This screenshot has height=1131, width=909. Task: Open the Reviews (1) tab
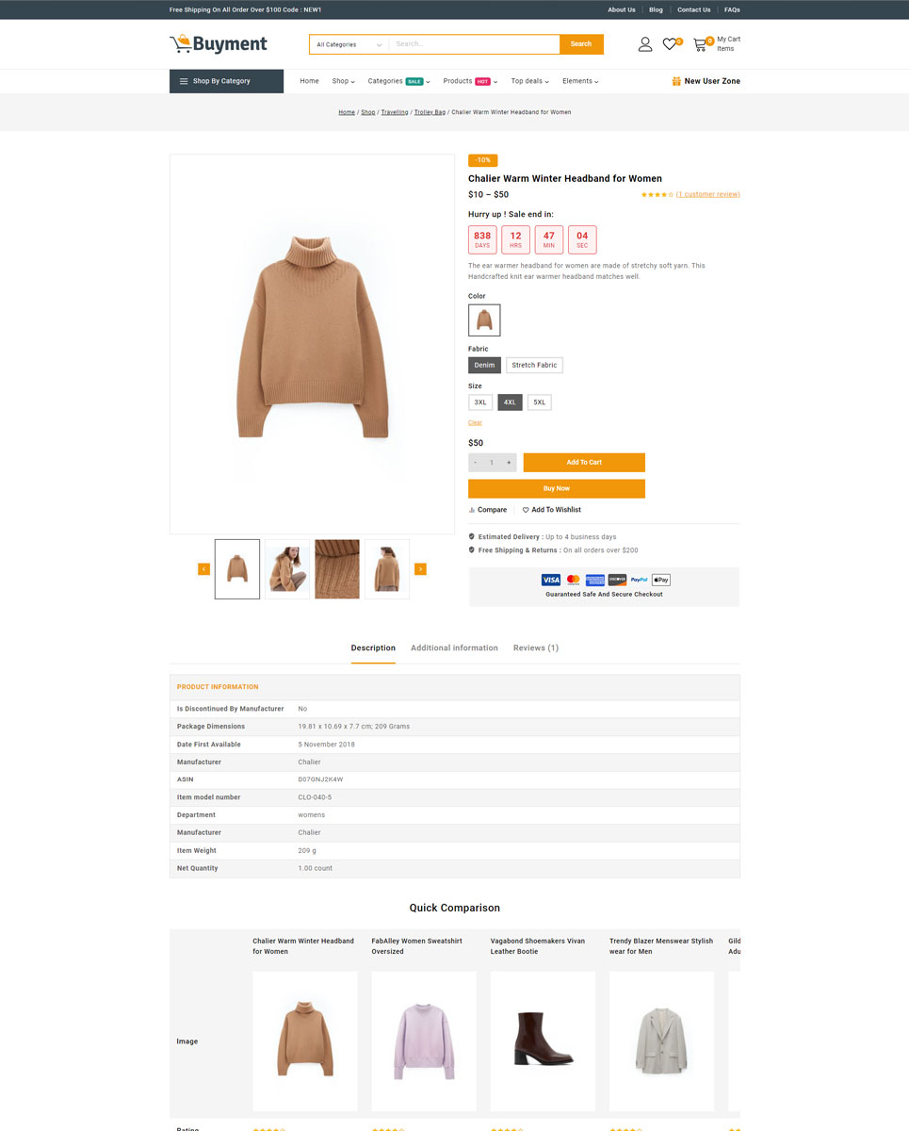tap(536, 648)
